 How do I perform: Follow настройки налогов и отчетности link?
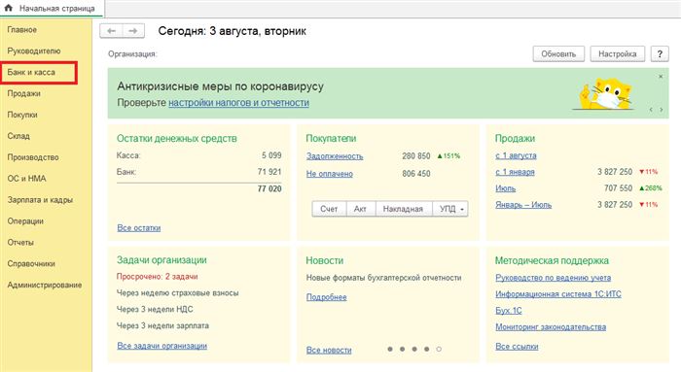(x=239, y=103)
